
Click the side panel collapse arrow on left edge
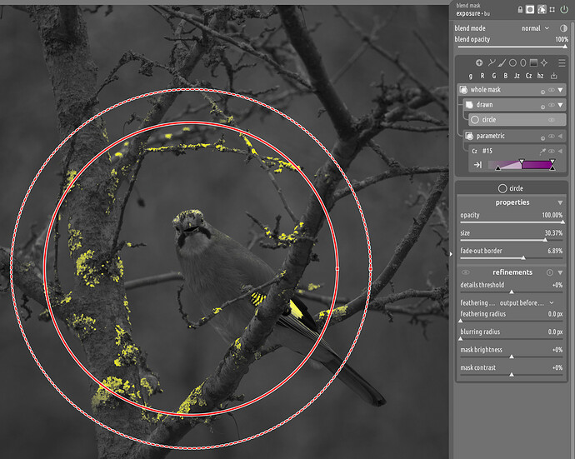[x=451, y=254]
